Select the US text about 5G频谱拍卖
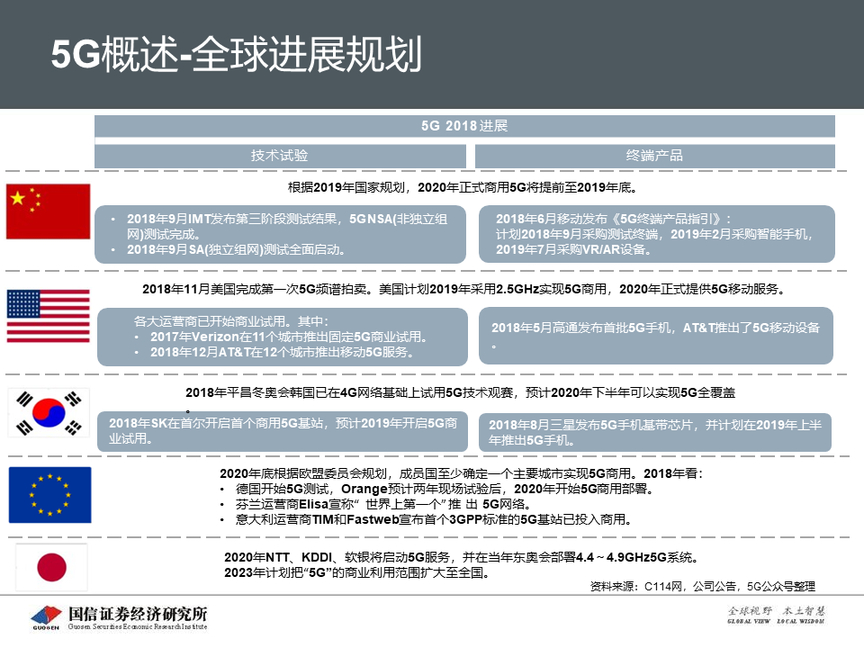 tap(464, 289)
